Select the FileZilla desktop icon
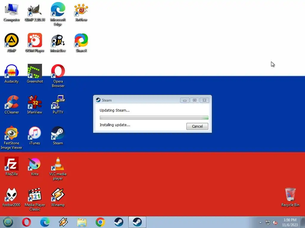Screen dimensions: 305x228 point(12,166)
